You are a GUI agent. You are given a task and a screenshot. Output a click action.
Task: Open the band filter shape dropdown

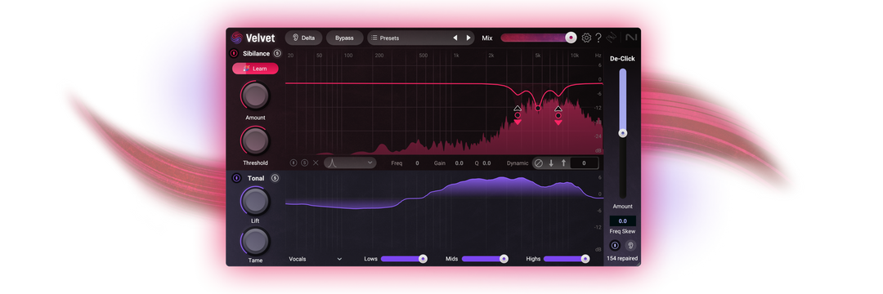pos(350,163)
